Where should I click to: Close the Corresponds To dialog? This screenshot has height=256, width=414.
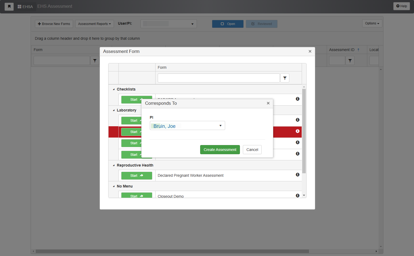coord(268,103)
